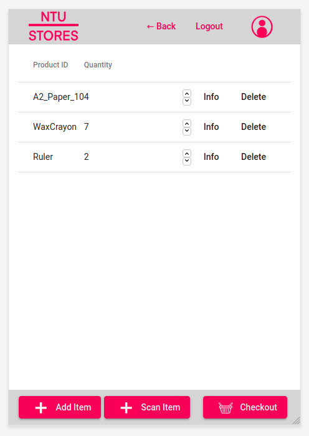Delete the A2_Paper item
This screenshot has width=309, height=436.
pyautogui.click(x=254, y=97)
